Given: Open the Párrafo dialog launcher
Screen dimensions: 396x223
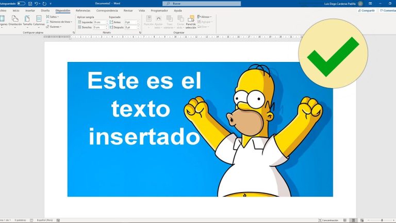Looking at the screenshot, I should [x=140, y=33].
